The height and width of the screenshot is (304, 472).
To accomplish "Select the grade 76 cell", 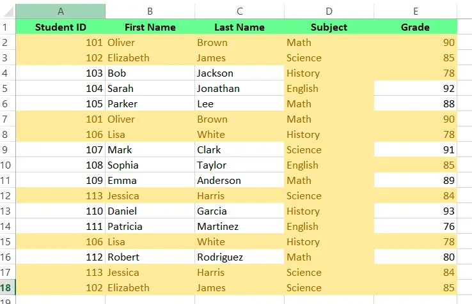I will point(416,227).
